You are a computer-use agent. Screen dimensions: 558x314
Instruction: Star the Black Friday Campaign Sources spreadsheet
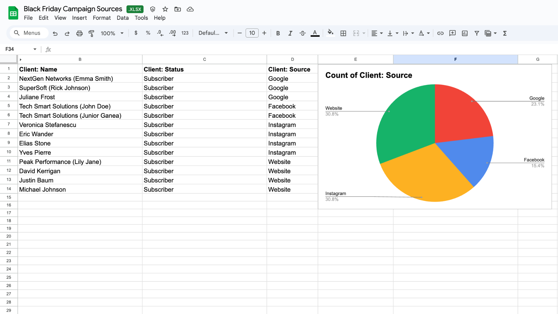coord(165,9)
